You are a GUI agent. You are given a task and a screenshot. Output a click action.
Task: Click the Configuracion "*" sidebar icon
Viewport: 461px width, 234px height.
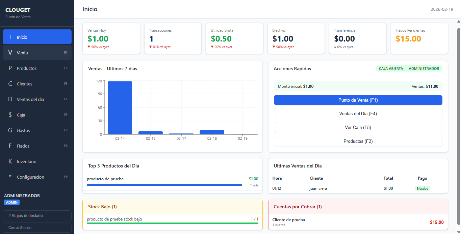[10, 177]
